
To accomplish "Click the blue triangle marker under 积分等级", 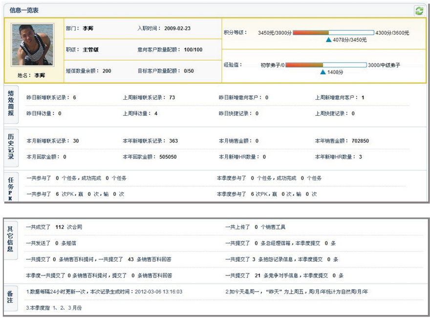I will coord(329,40).
